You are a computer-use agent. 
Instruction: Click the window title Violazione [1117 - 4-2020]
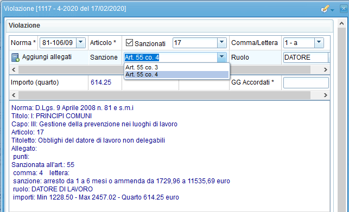tap(65, 9)
